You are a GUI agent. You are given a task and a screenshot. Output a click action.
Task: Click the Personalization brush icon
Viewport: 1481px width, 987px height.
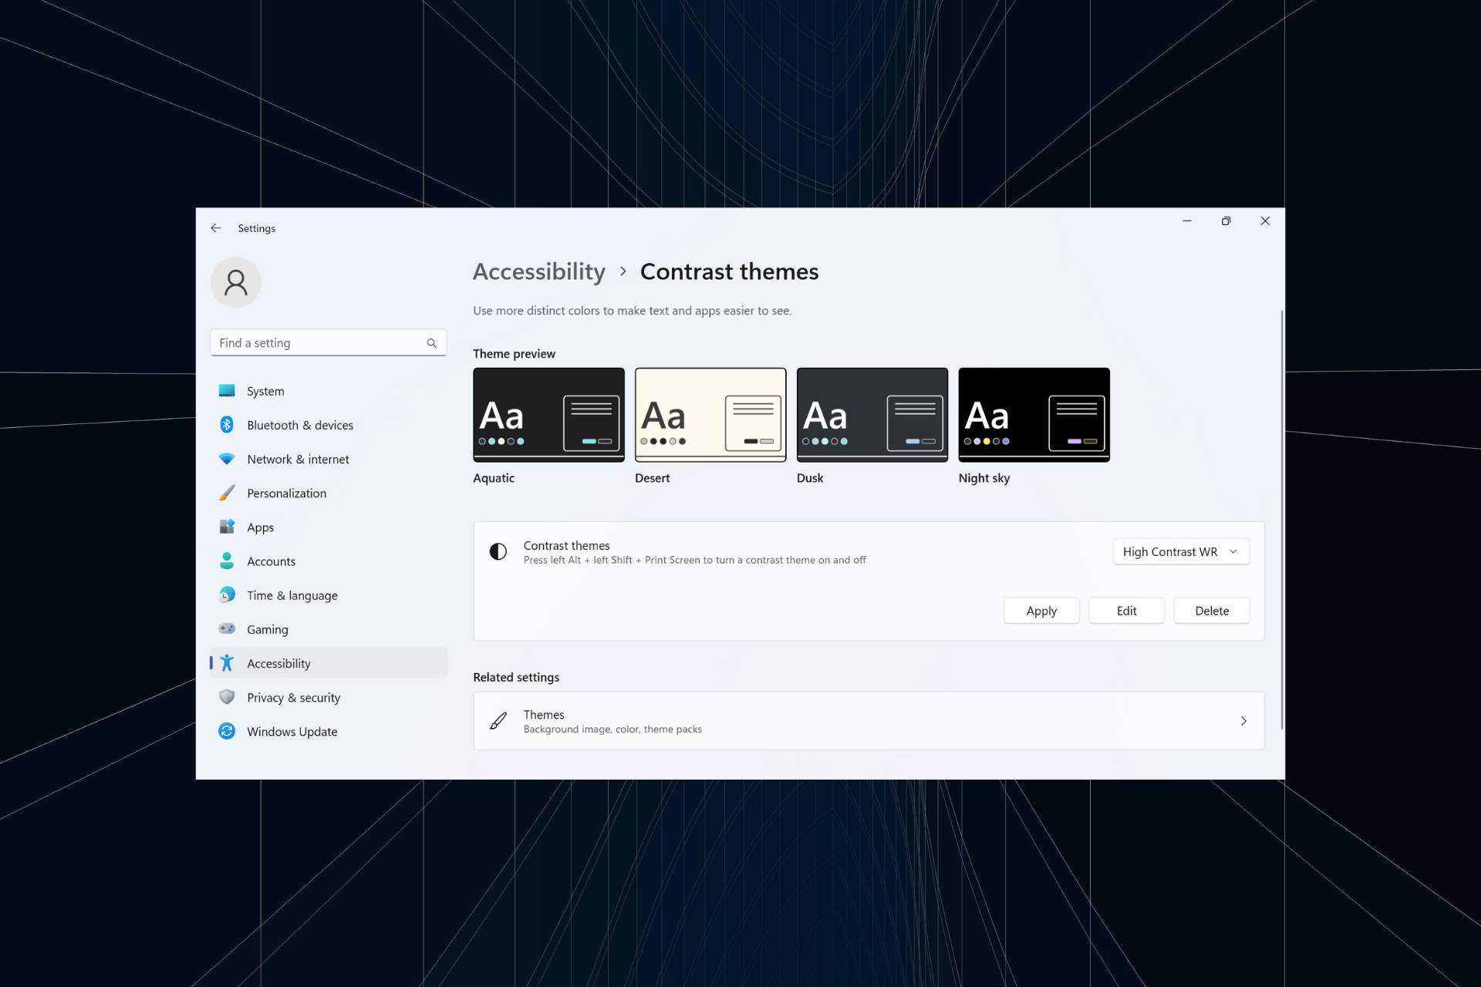[227, 493]
